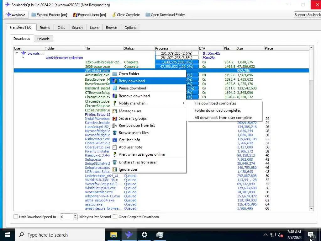
Task: Open Settings gear in the taskbar
Action: pos(144,235)
